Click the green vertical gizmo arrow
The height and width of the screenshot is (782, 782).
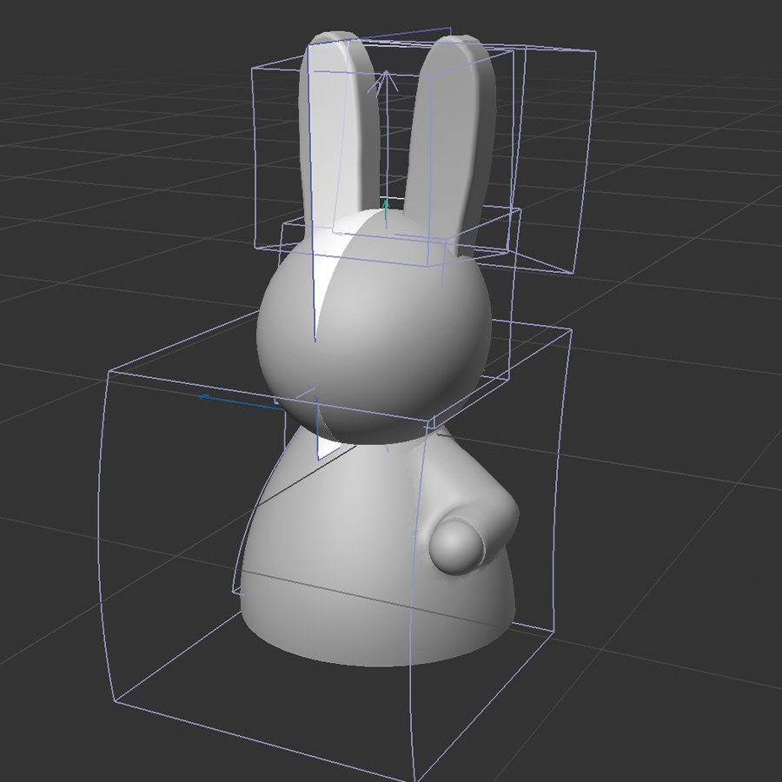pos(385,207)
